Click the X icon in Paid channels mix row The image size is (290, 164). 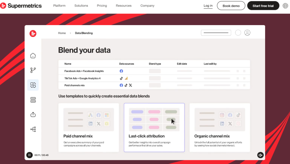pos(130,85)
